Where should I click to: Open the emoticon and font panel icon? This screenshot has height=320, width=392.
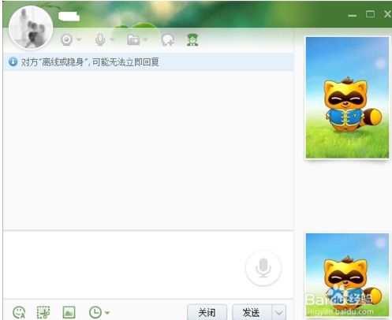point(19,312)
